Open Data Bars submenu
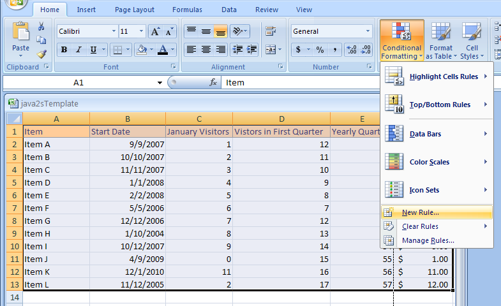Viewport: 501px width, 306px height. tap(437, 134)
